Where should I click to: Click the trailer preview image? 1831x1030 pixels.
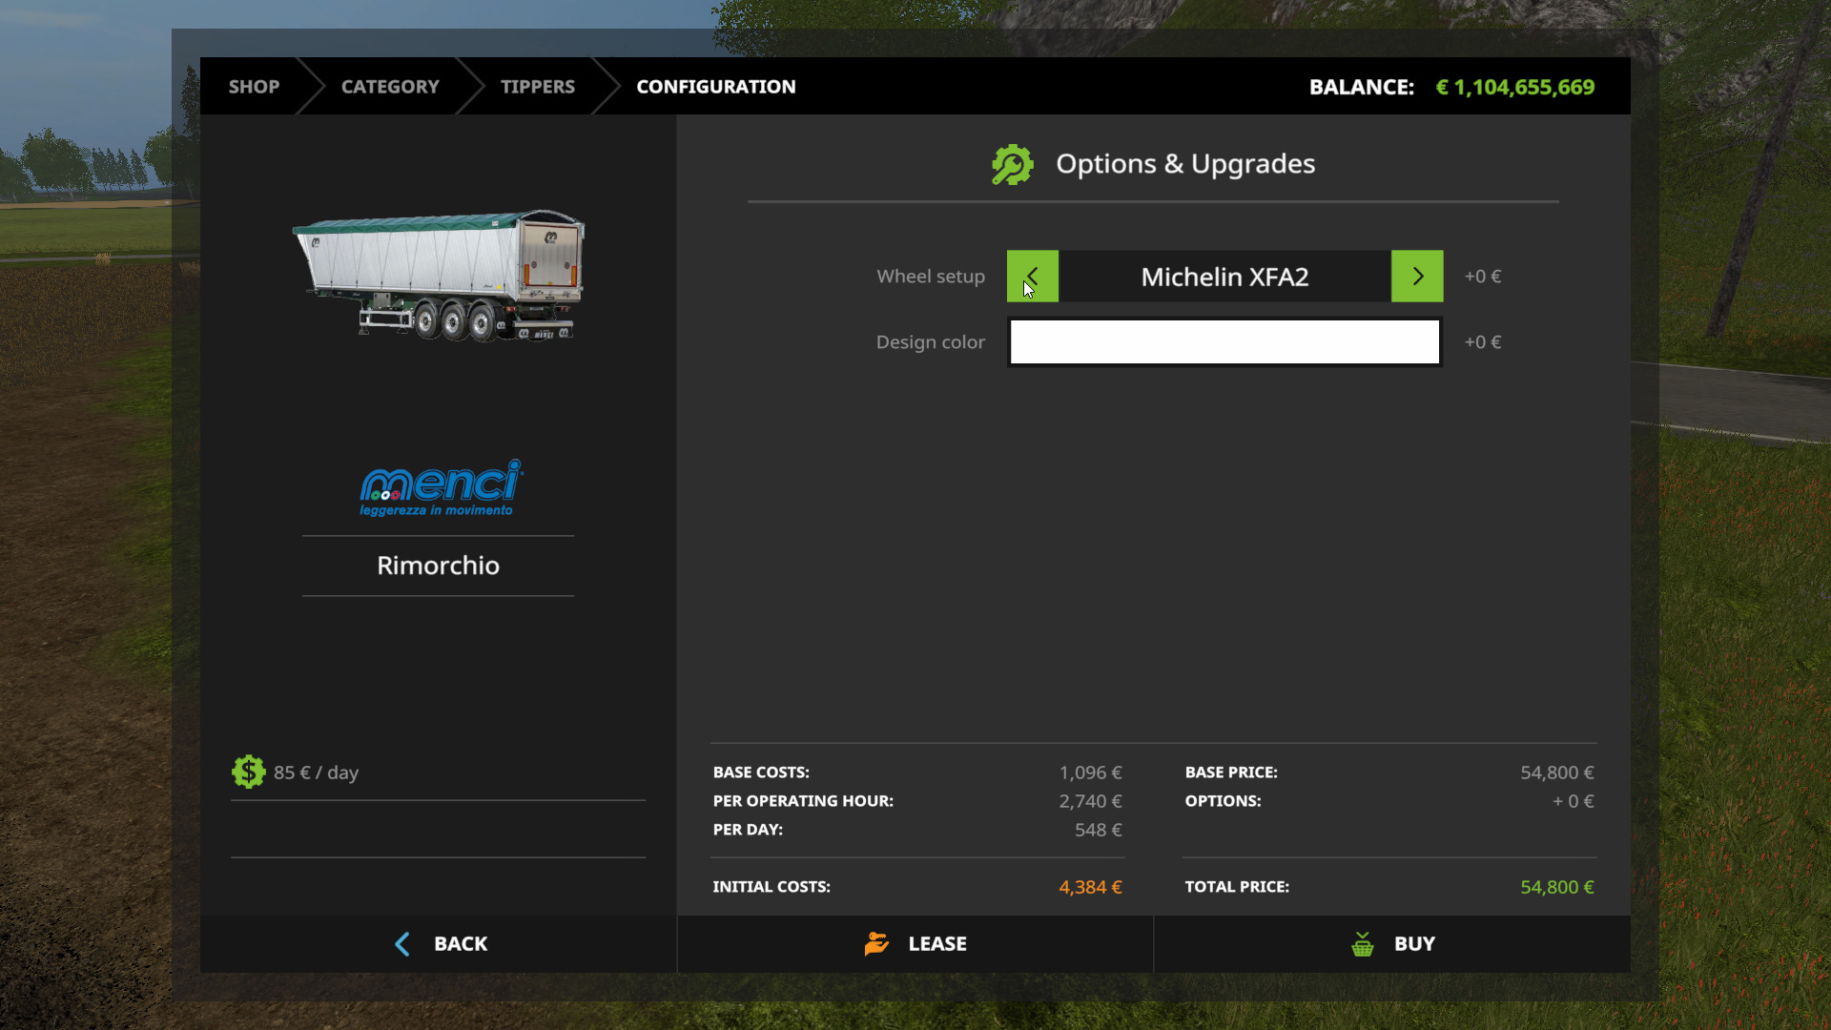(439, 275)
